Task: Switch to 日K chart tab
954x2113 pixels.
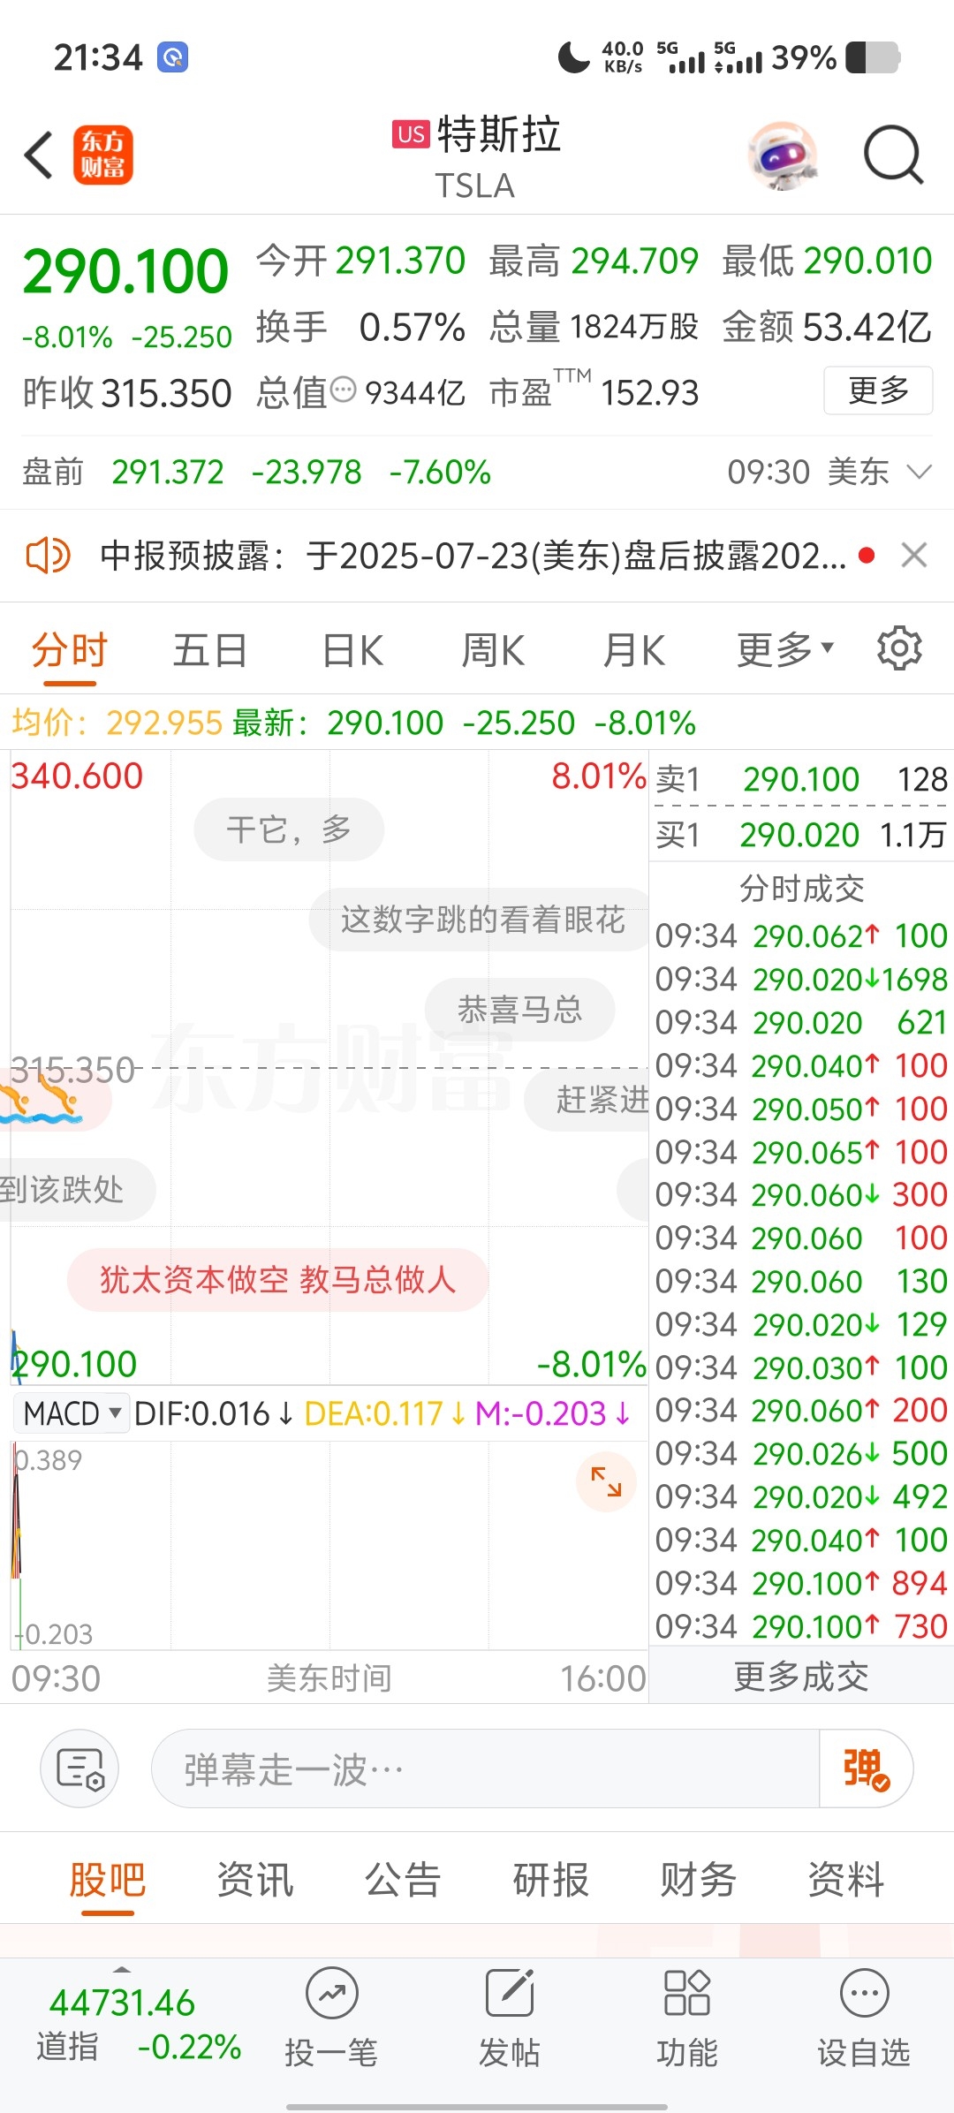Action: [x=352, y=651]
